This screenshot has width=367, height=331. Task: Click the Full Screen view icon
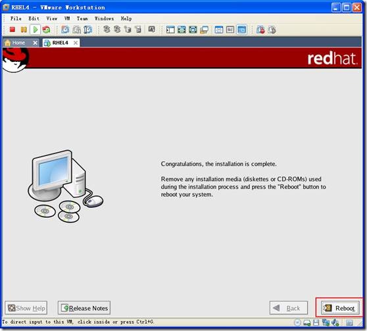pos(182,30)
